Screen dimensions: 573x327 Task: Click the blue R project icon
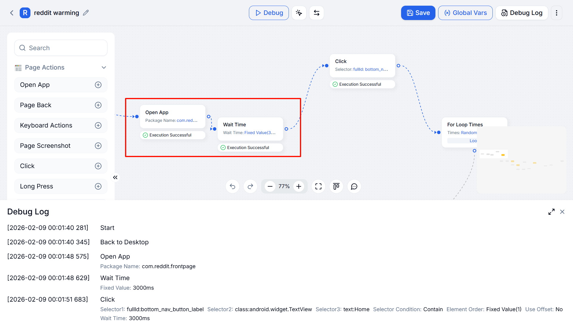[25, 13]
